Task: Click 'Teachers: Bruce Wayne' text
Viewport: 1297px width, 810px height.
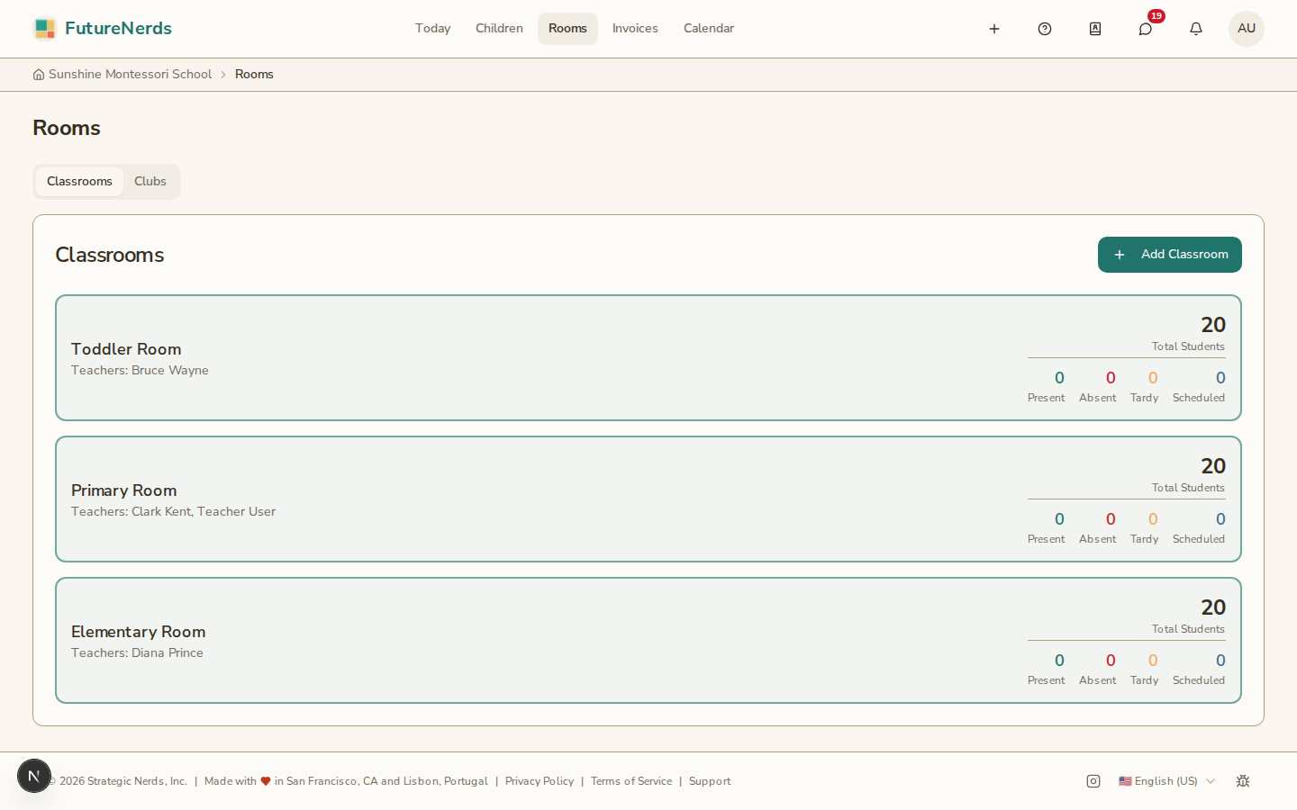Action: coord(140,371)
